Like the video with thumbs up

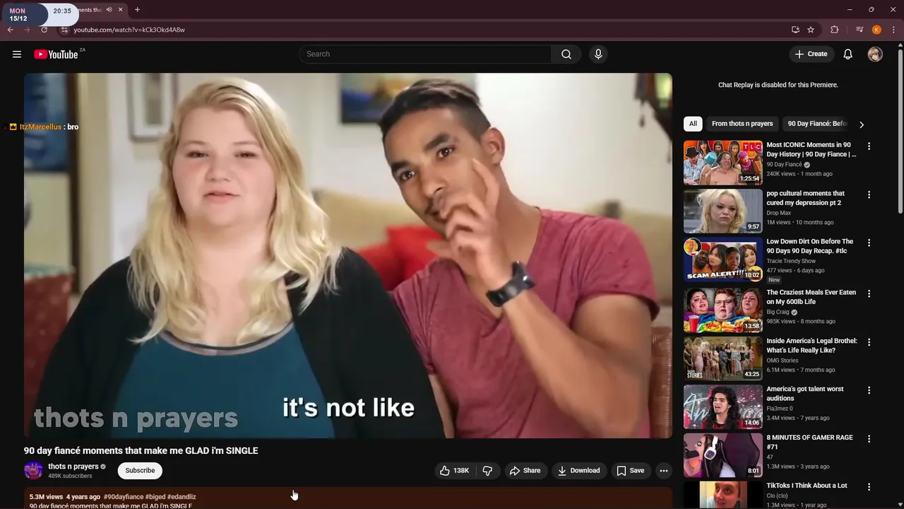pyautogui.click(x=454, y=471)
